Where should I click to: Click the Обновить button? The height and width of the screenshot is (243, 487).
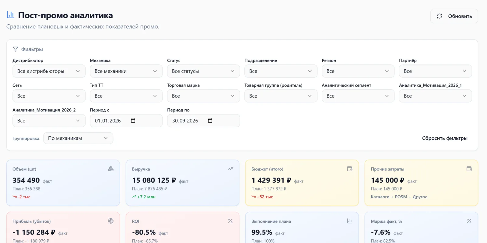(454, 16)
